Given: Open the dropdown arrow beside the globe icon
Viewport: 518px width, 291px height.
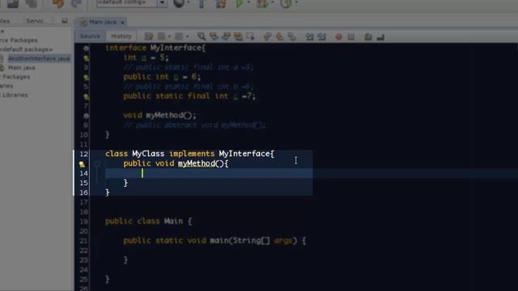Looking at the screenshot, I should pyautogui.click(x=189, y=2).
